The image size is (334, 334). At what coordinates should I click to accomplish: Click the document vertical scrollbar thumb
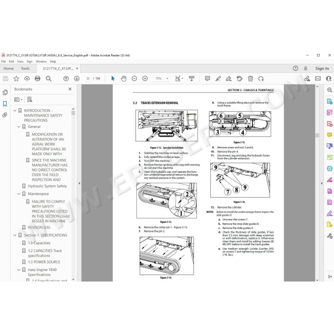pos(317,135)
